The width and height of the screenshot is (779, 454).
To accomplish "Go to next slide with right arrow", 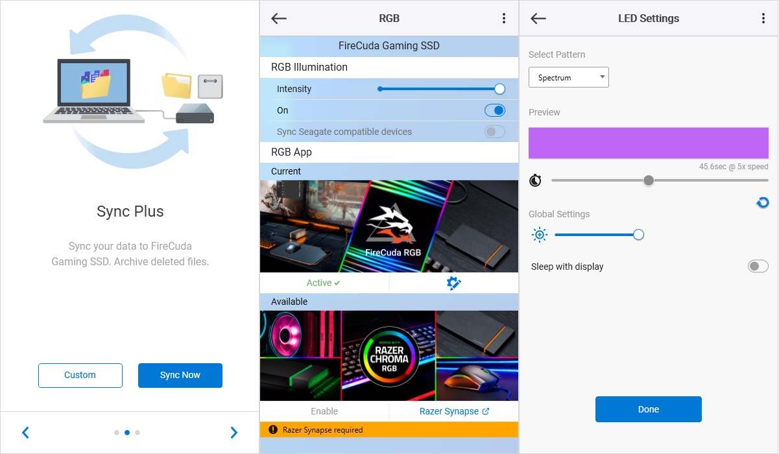I will click(234, 433).
